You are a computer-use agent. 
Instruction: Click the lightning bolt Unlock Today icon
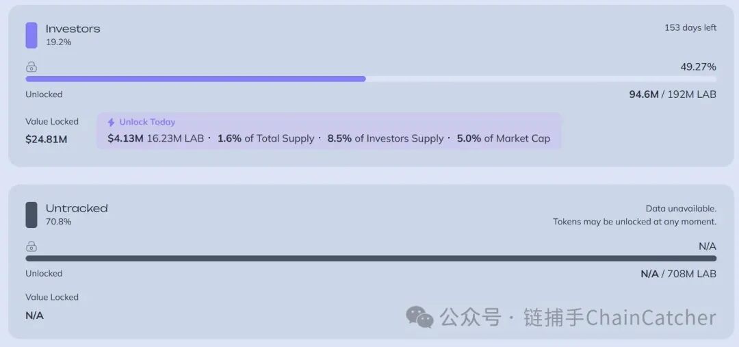pyautogui.click(x=112, y=122)
